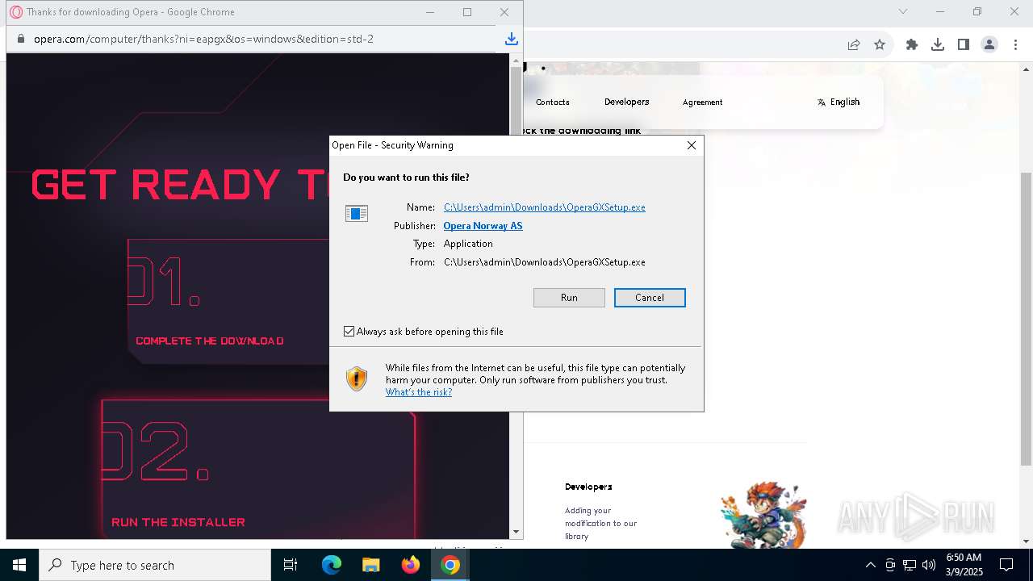Screen dimensions: 1033x581
Task: Open the Contacts menu item in background page
Action: coord(553,102)
